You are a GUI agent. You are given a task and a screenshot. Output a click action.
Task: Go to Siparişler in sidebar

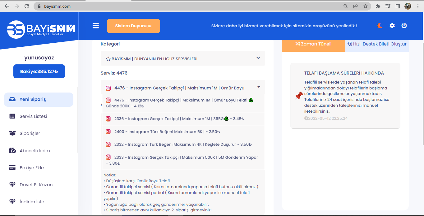39,133
